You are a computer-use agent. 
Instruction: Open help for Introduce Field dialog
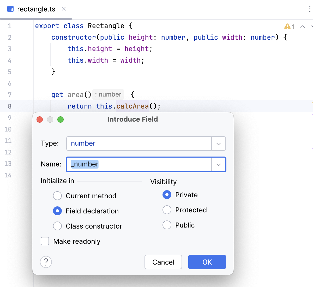tap(46, 262)
